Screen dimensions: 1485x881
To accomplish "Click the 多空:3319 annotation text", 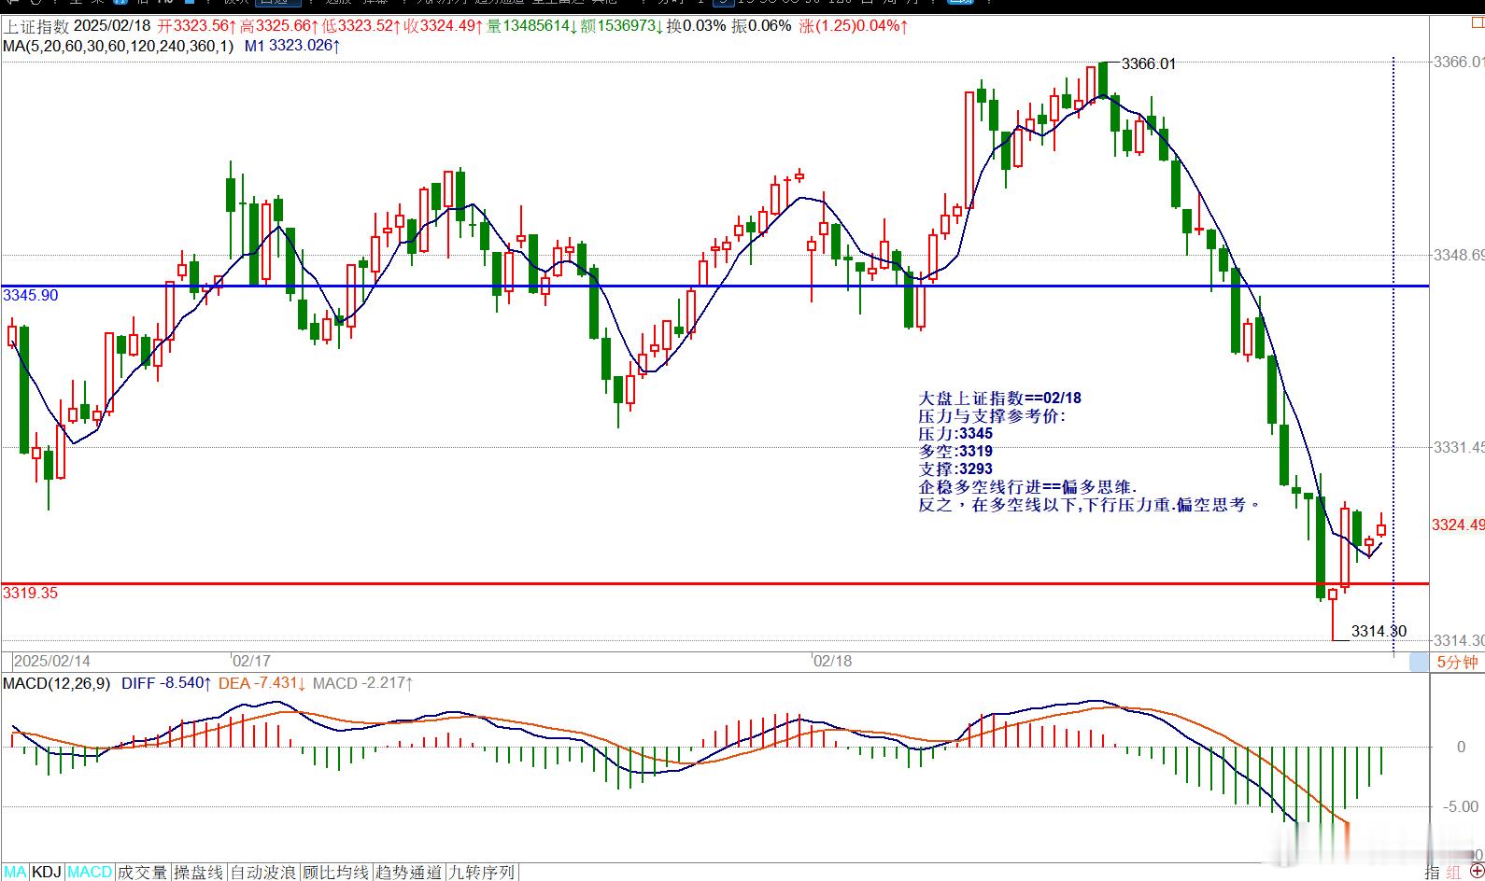I will click(955, 451).
